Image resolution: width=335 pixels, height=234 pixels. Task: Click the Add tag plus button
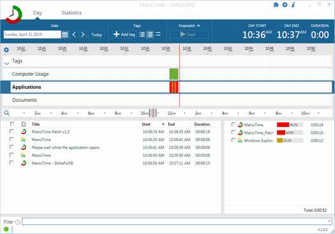coord(124,34)
